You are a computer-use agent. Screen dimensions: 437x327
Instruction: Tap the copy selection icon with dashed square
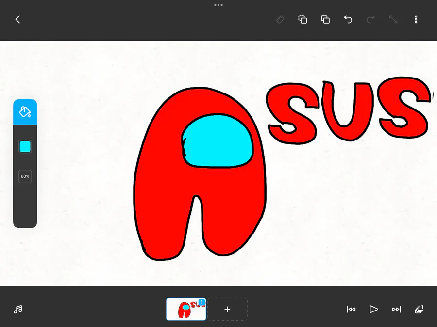pos(303,19)
